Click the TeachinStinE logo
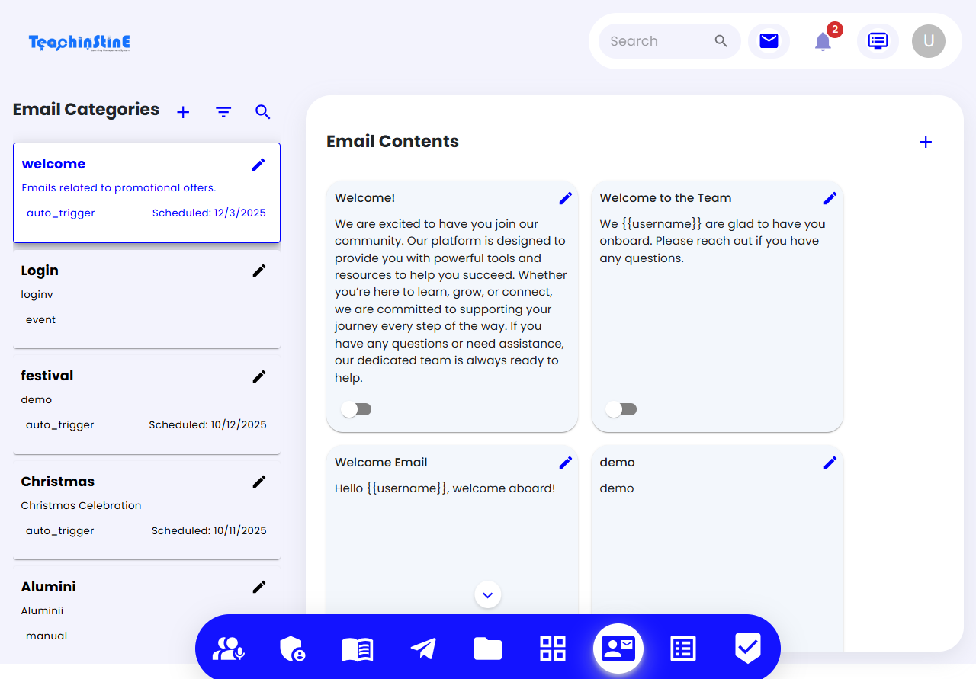This screenshot has height=679, width=976. [79, 43]
